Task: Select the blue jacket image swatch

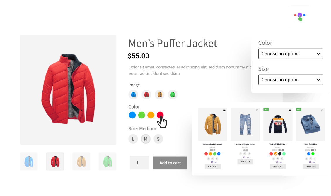Action: pos(133,94)
